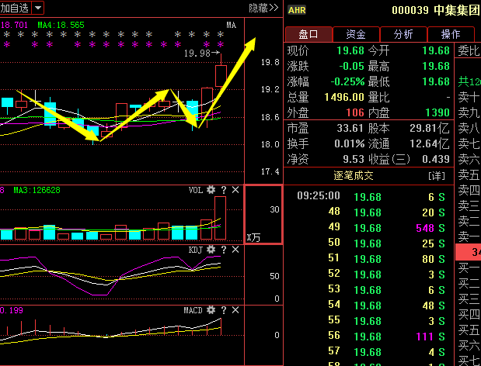Viewport: 481px width, 366px height.
Task: Expand the 加自选 dropdown arrow
Action: pos(38,8)
